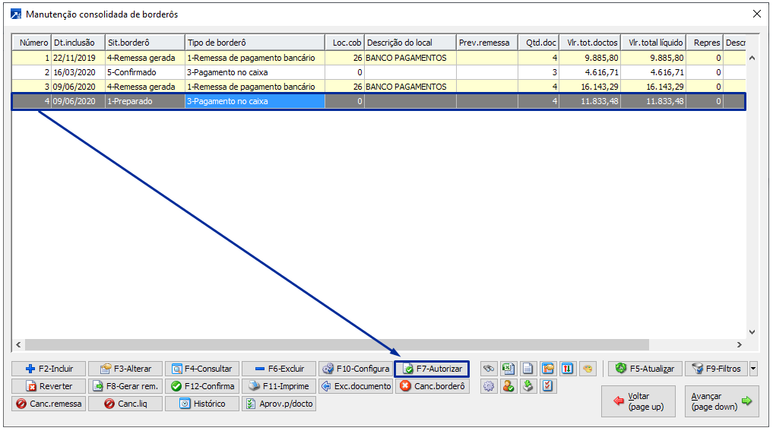The height and width of the screenshot is (431, 773).
Task: Click Canc.liq button
Action: click(125, 404)
